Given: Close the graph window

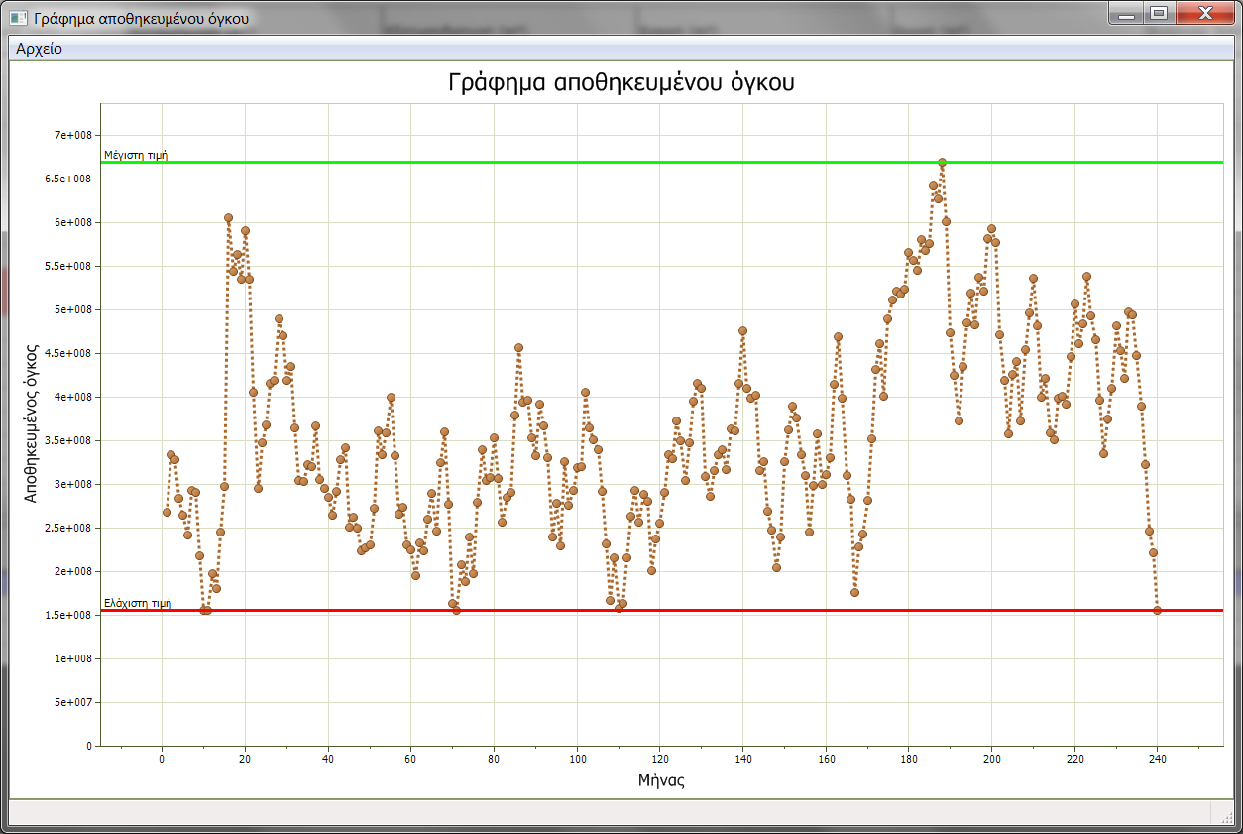Looking at the screenshot, I should [x=1204, y=14].
